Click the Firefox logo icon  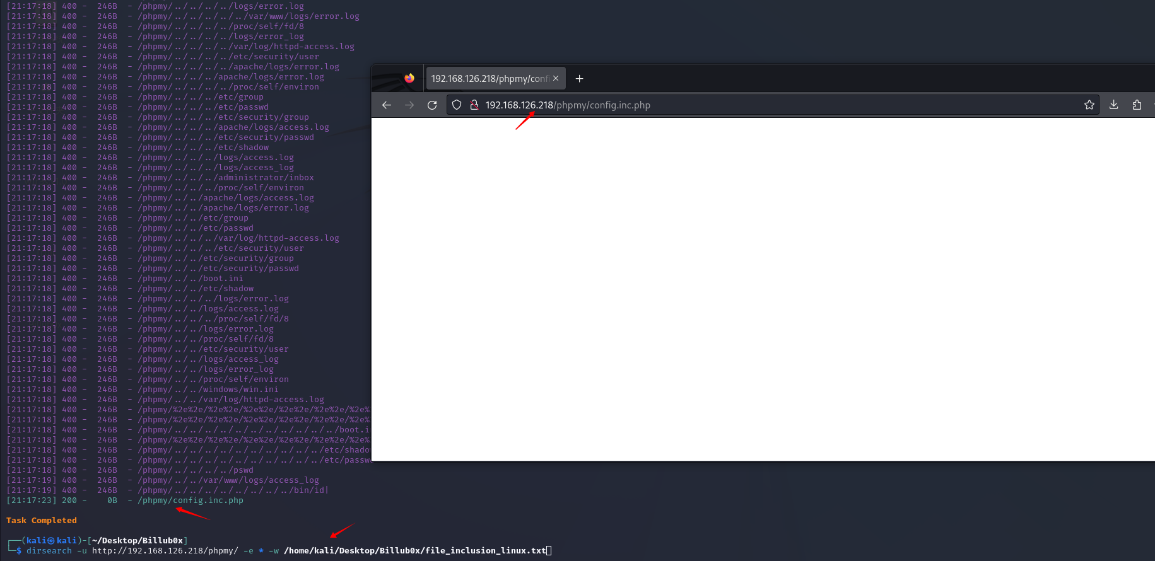point(409,78)
